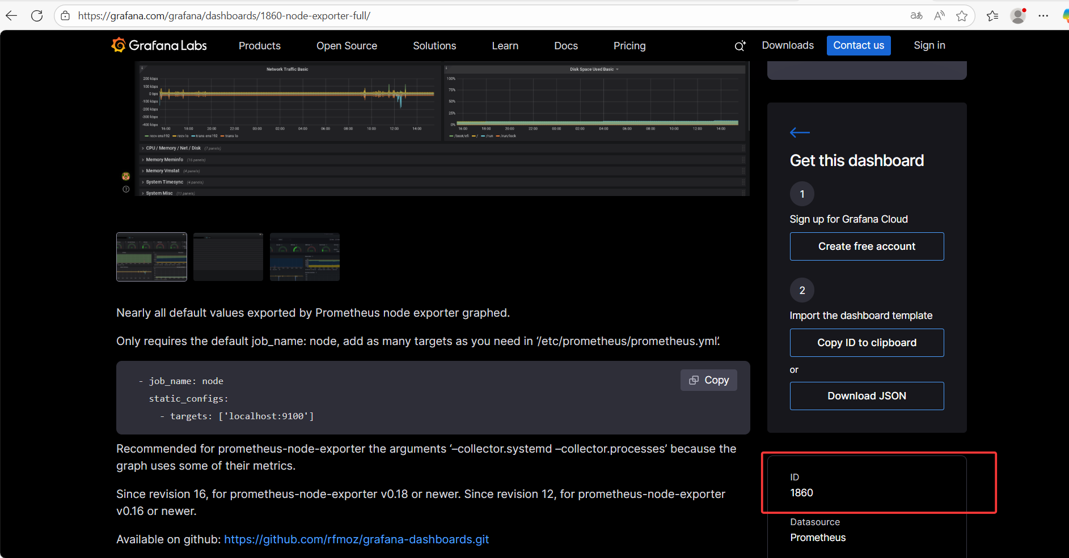The image size is (1069, 558).
Task: Open the Pricing page
Action: click(x=629, y=46)
